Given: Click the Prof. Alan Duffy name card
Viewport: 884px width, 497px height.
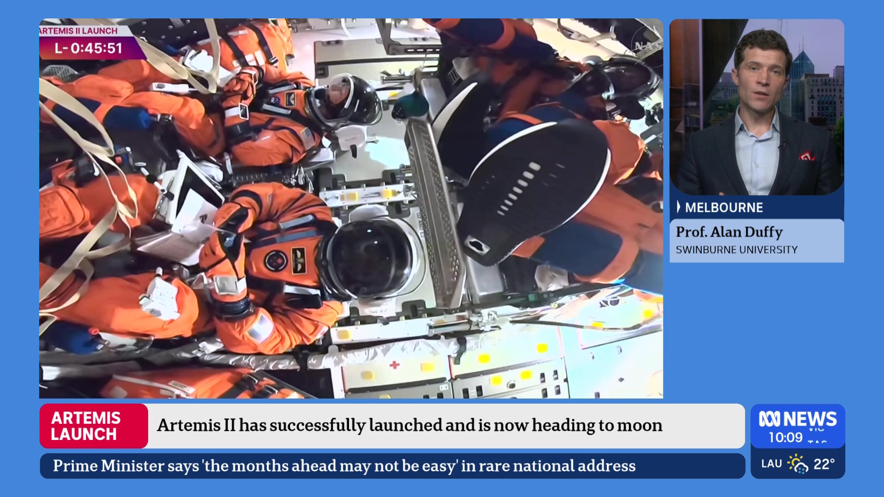Looking at the screenshot, I should (729, 232).
